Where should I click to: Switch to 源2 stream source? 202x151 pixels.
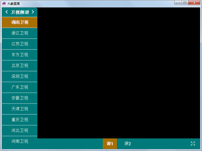click(x=128, y=144)
